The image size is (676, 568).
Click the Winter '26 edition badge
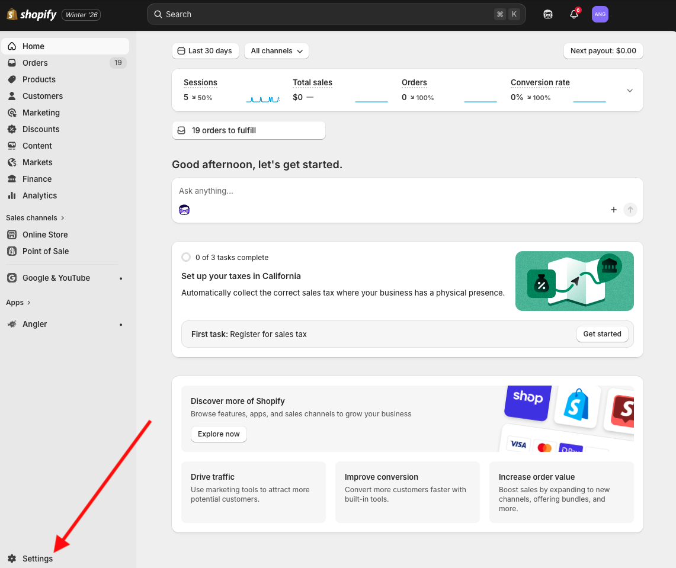click(82, 15)
